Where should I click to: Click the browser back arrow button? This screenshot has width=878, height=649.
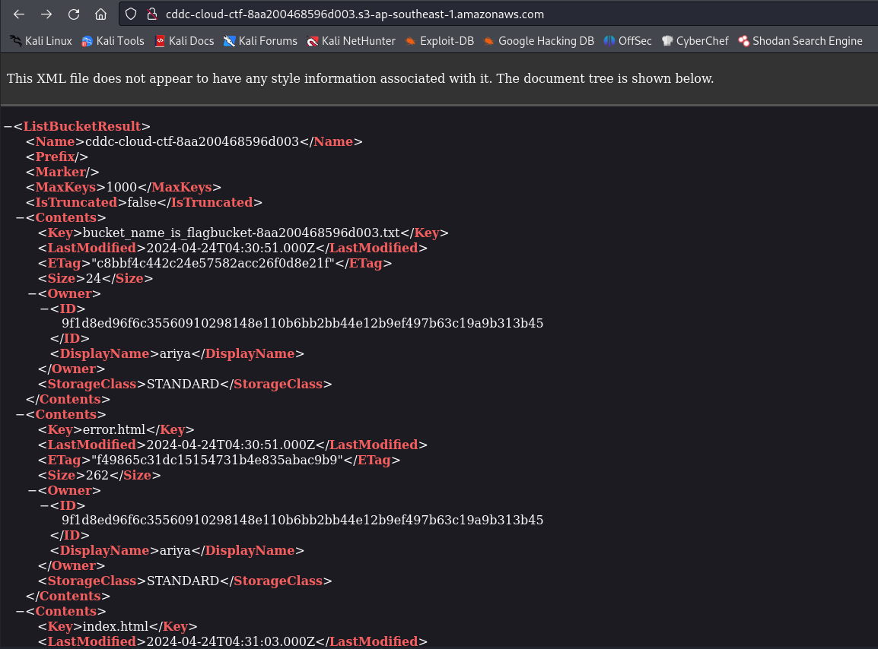coord(19,14)
